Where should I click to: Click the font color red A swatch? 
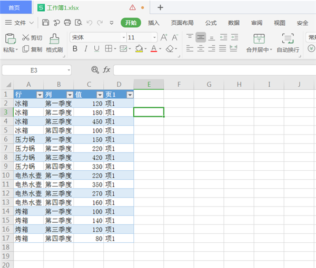[x=153, y=49]
